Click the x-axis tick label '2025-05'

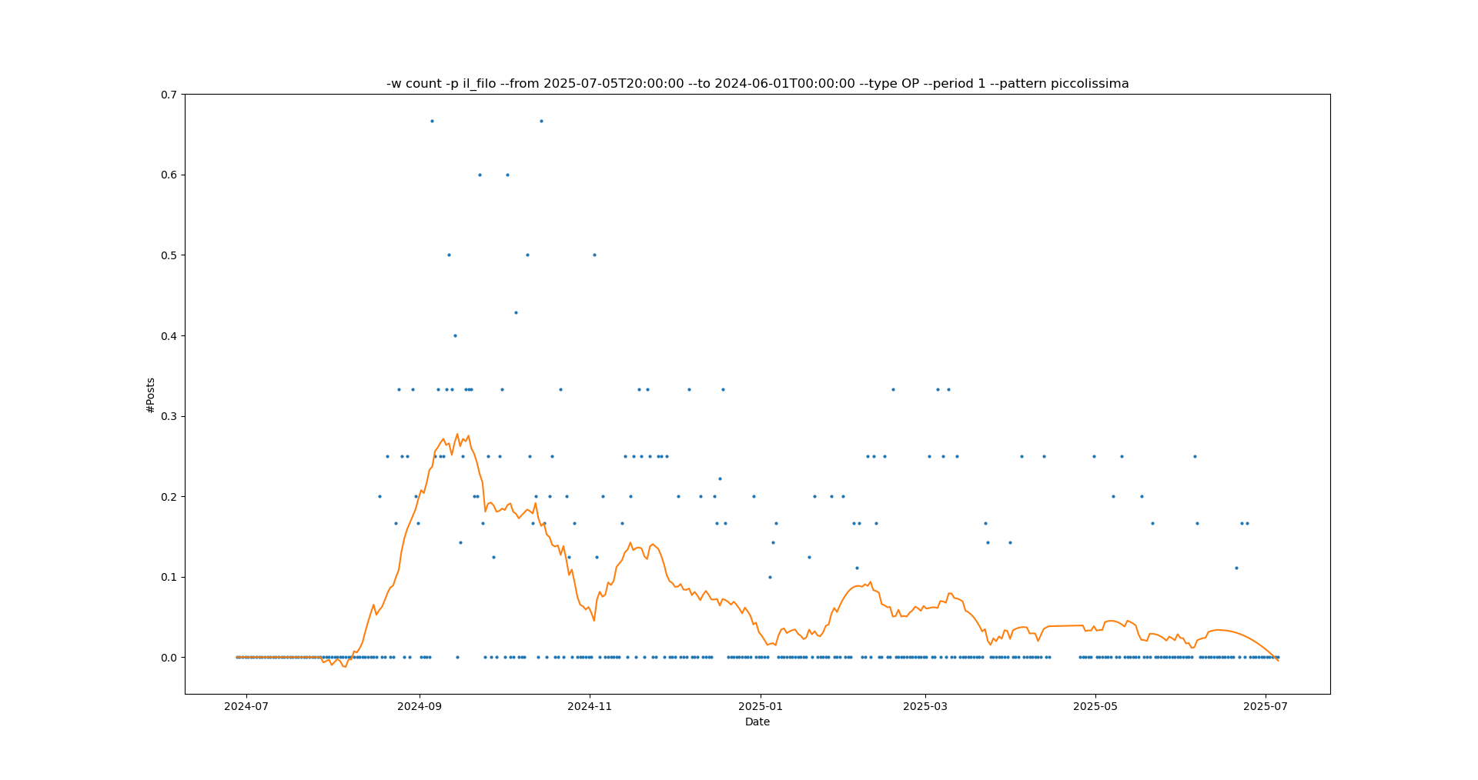1095,706
